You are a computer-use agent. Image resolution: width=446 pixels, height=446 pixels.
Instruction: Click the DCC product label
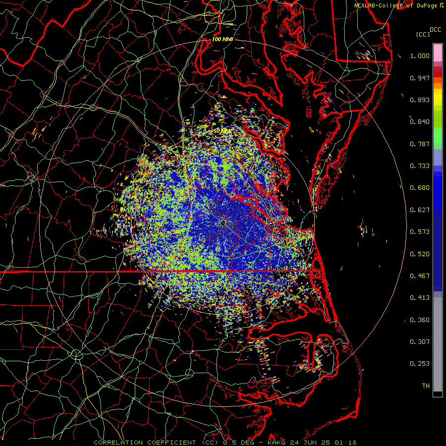(435, 30)
